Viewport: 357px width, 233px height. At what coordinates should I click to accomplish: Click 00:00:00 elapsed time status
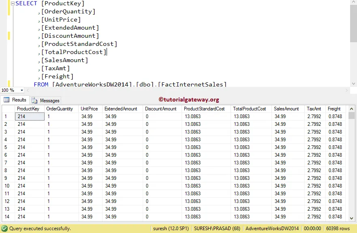pyautogui.click(x=312, y=229)
